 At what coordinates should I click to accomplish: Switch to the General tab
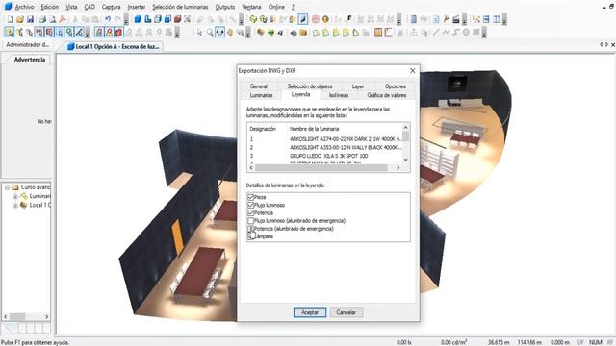(259, 86)
